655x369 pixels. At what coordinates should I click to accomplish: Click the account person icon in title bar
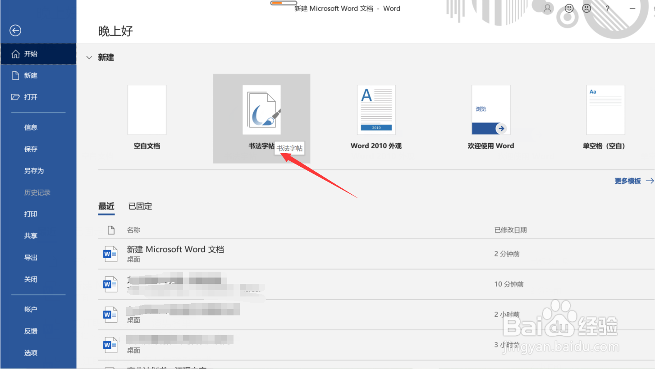coord(548,9)
